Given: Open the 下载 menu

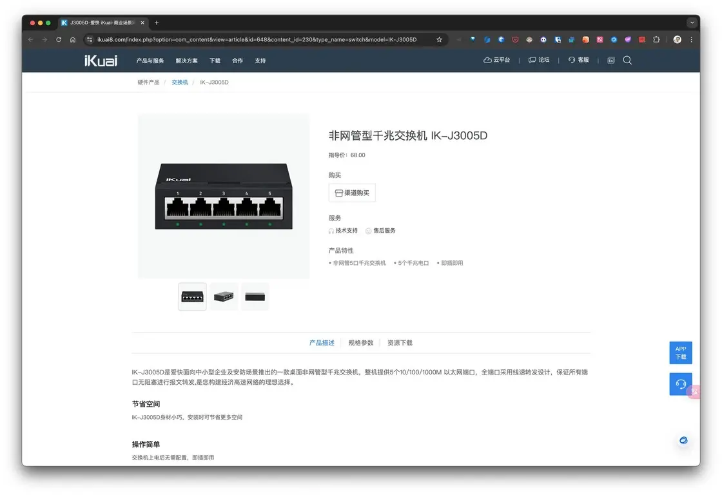Looking at the screenshot, I should click(x=215, y=61).
